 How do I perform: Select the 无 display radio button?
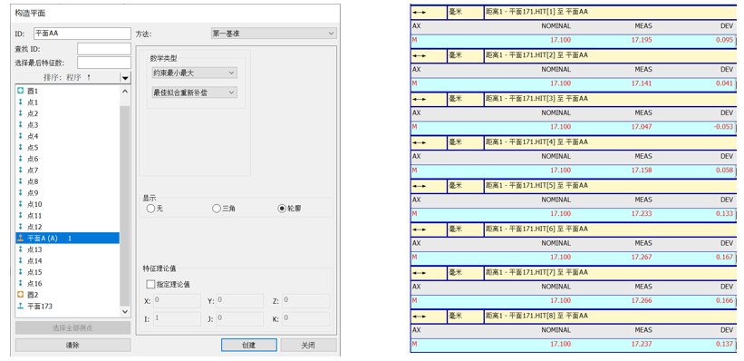(150, 208)
